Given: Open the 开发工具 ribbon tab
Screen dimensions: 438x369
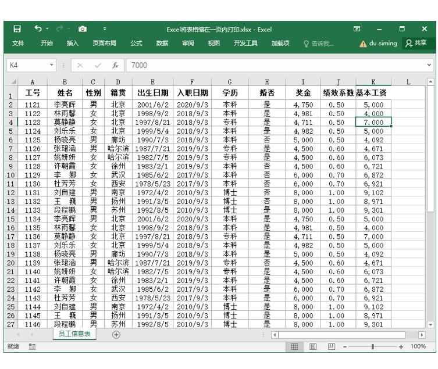Looking at the screenshot, I should point(245,43).
